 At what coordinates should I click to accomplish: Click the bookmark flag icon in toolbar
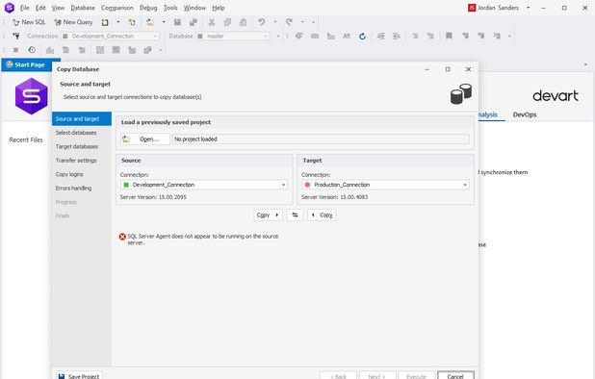(x=449, y=36)
